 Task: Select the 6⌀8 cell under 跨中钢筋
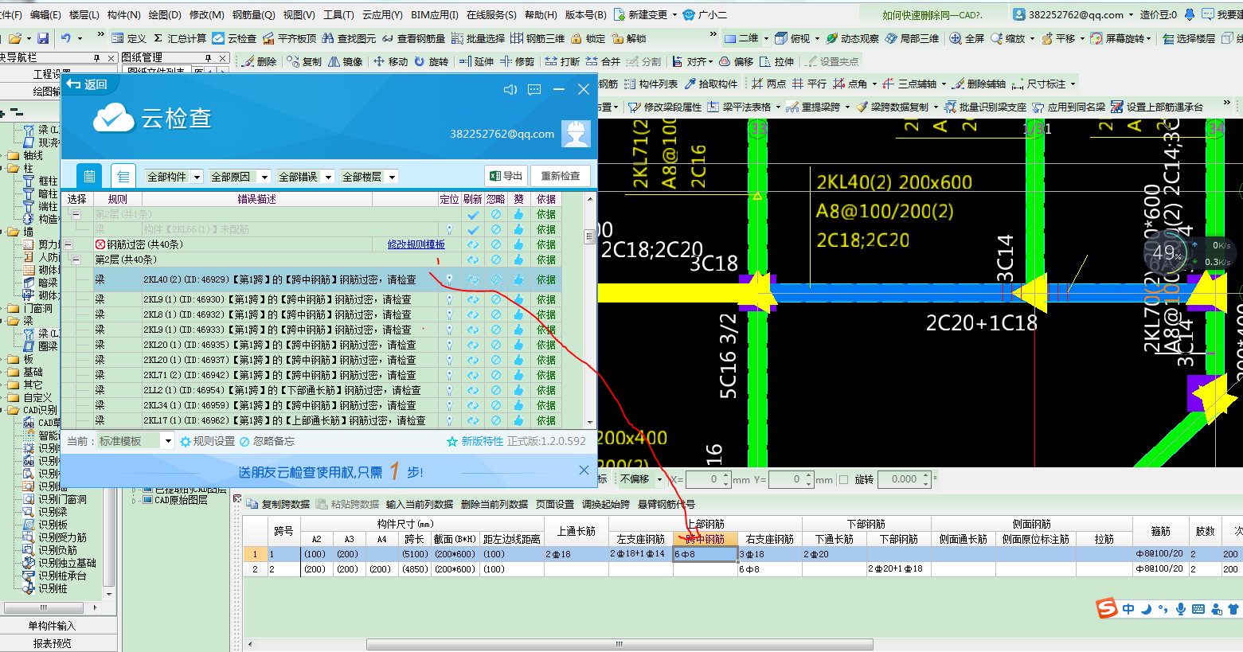705,554
